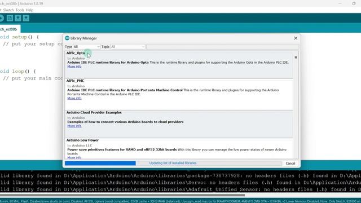Viewport: 361px width, 203px height.
Task: Click the Save sketch toolbar icon
Action: (26, 18)
